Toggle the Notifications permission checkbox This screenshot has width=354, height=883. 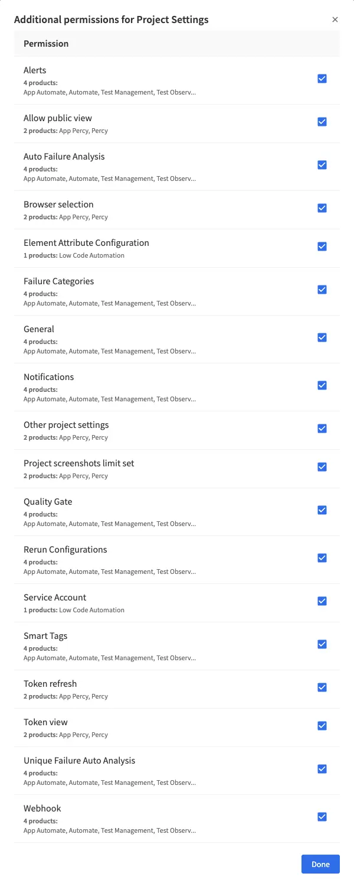322,385
